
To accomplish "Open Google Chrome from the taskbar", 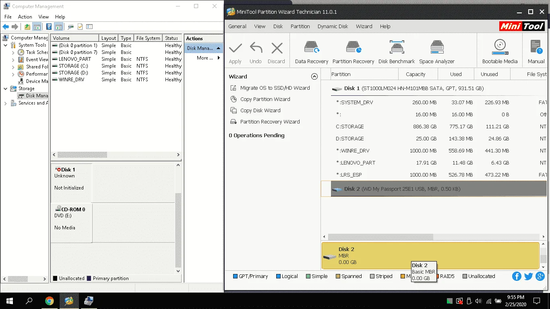I will click(50, 301).
